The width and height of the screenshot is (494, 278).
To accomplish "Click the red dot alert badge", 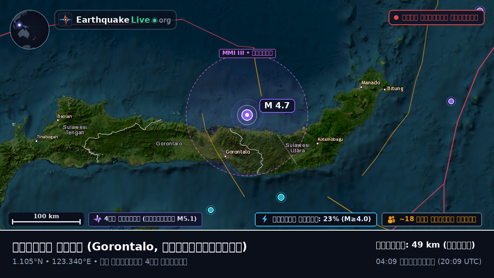I will (436, 18).
